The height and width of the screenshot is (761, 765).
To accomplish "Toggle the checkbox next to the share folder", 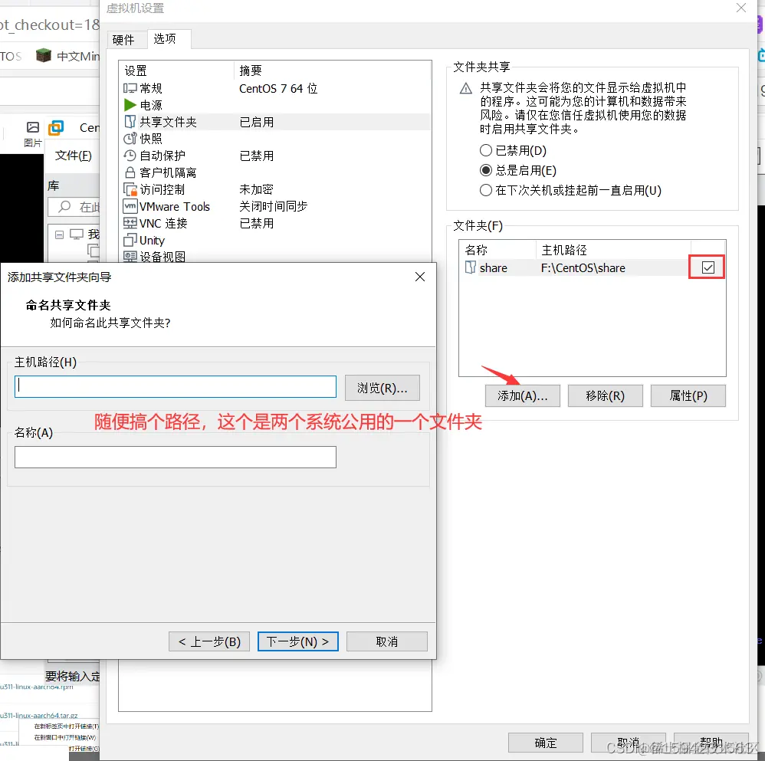I will (706, 267).
